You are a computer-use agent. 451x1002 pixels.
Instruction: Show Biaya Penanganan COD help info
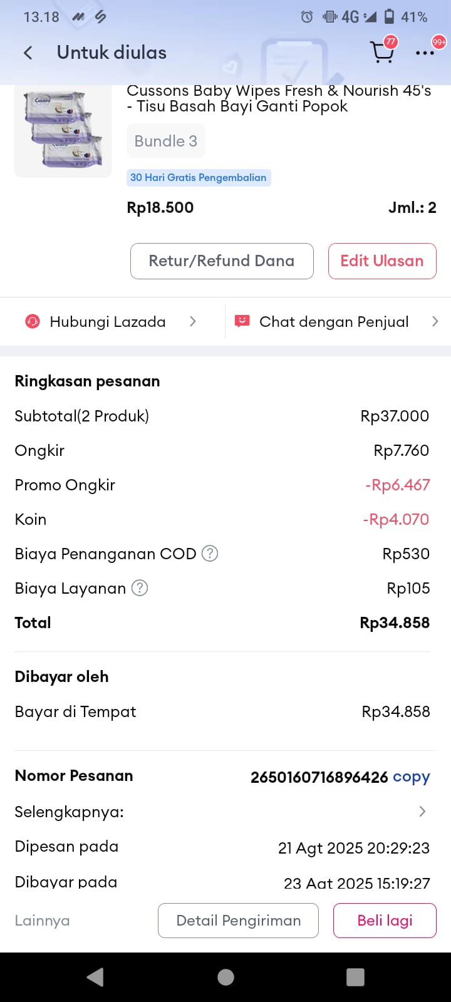tap(210, 554)
